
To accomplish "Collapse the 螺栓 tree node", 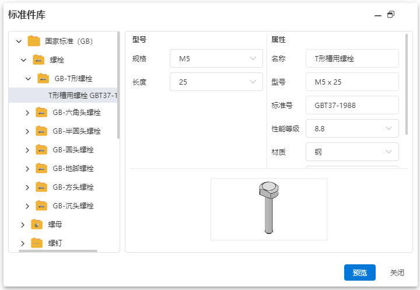I will pyautogui.click(x=23, y=60).
